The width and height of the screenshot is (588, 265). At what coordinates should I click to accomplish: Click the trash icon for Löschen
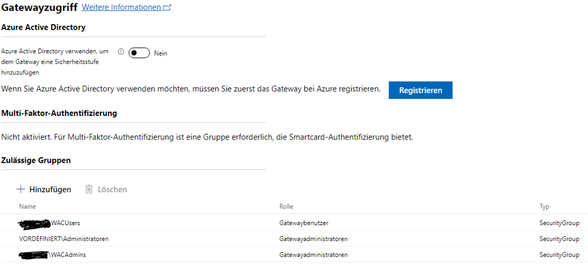pos(89,189)
